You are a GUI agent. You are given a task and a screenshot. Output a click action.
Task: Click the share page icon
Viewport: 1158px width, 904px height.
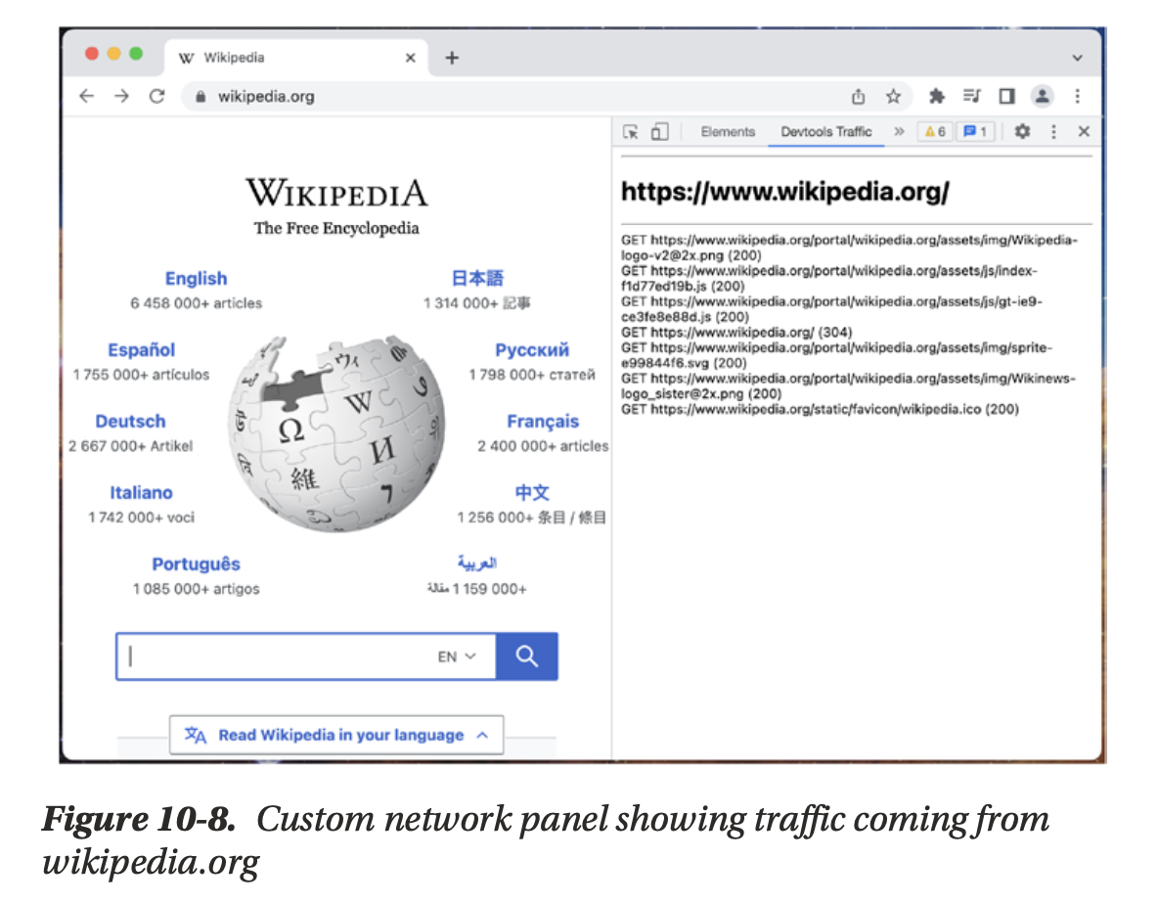tap(858, 96)
